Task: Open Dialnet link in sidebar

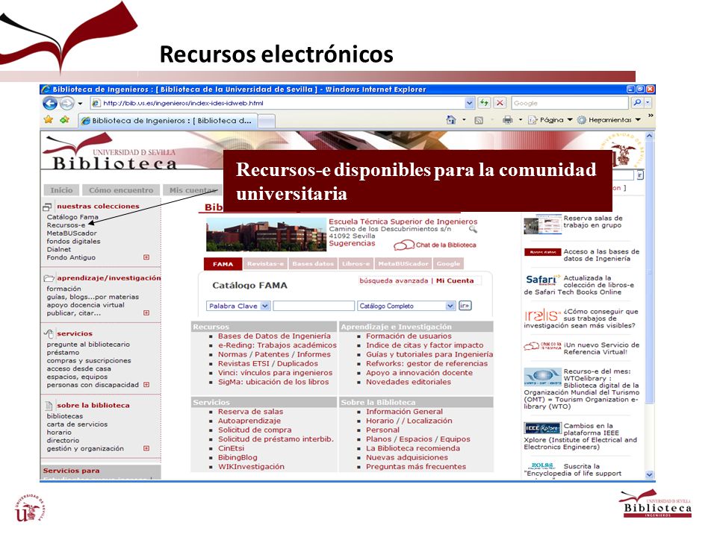Action: tap(58, 250)
